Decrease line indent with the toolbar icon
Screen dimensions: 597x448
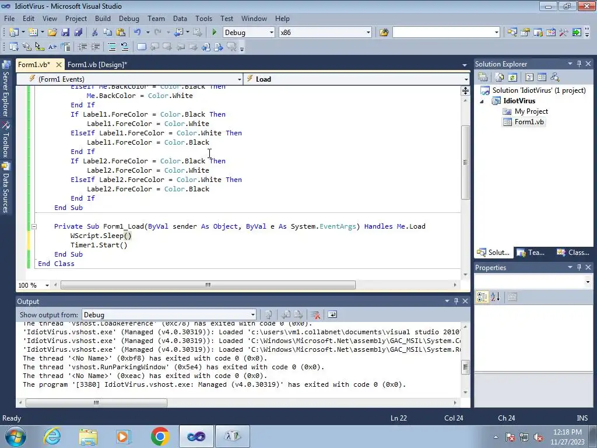[82, 47]
